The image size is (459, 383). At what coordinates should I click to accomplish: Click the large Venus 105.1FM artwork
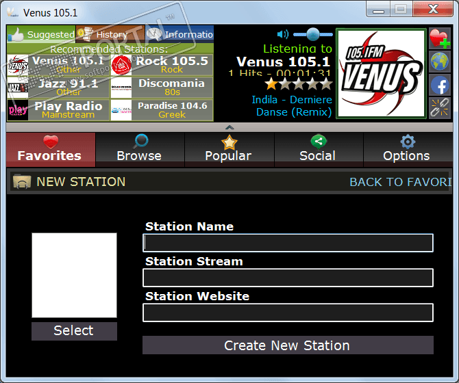[381, 73]
